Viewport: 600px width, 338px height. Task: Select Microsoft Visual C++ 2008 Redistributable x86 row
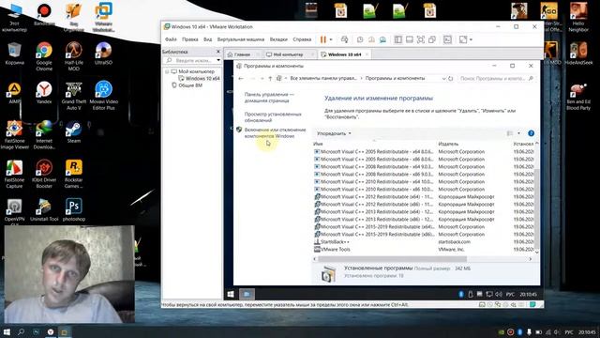[423, 175]
